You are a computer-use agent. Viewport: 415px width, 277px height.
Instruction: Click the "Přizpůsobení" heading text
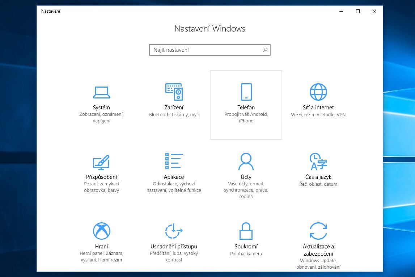101,177
